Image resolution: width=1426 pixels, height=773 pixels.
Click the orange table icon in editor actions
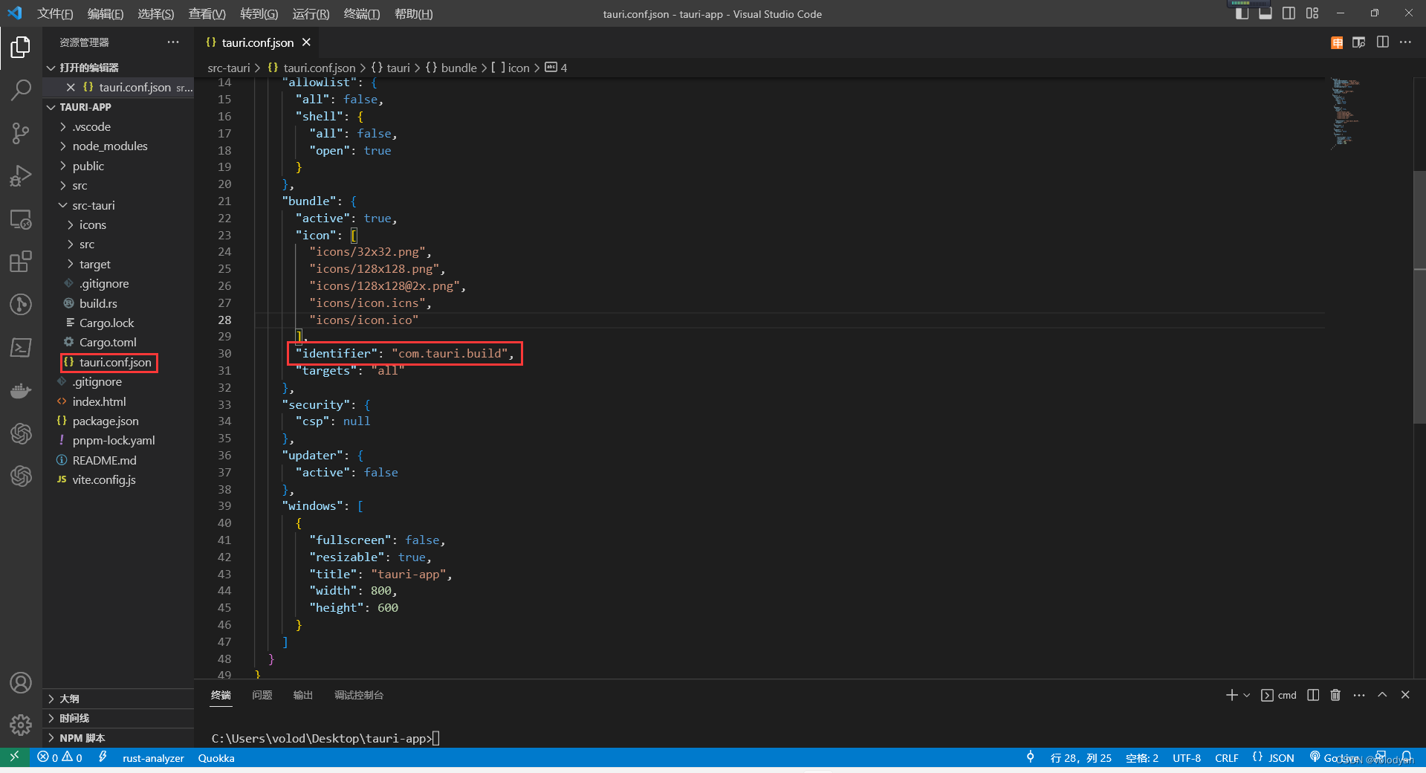(1337, 42)
